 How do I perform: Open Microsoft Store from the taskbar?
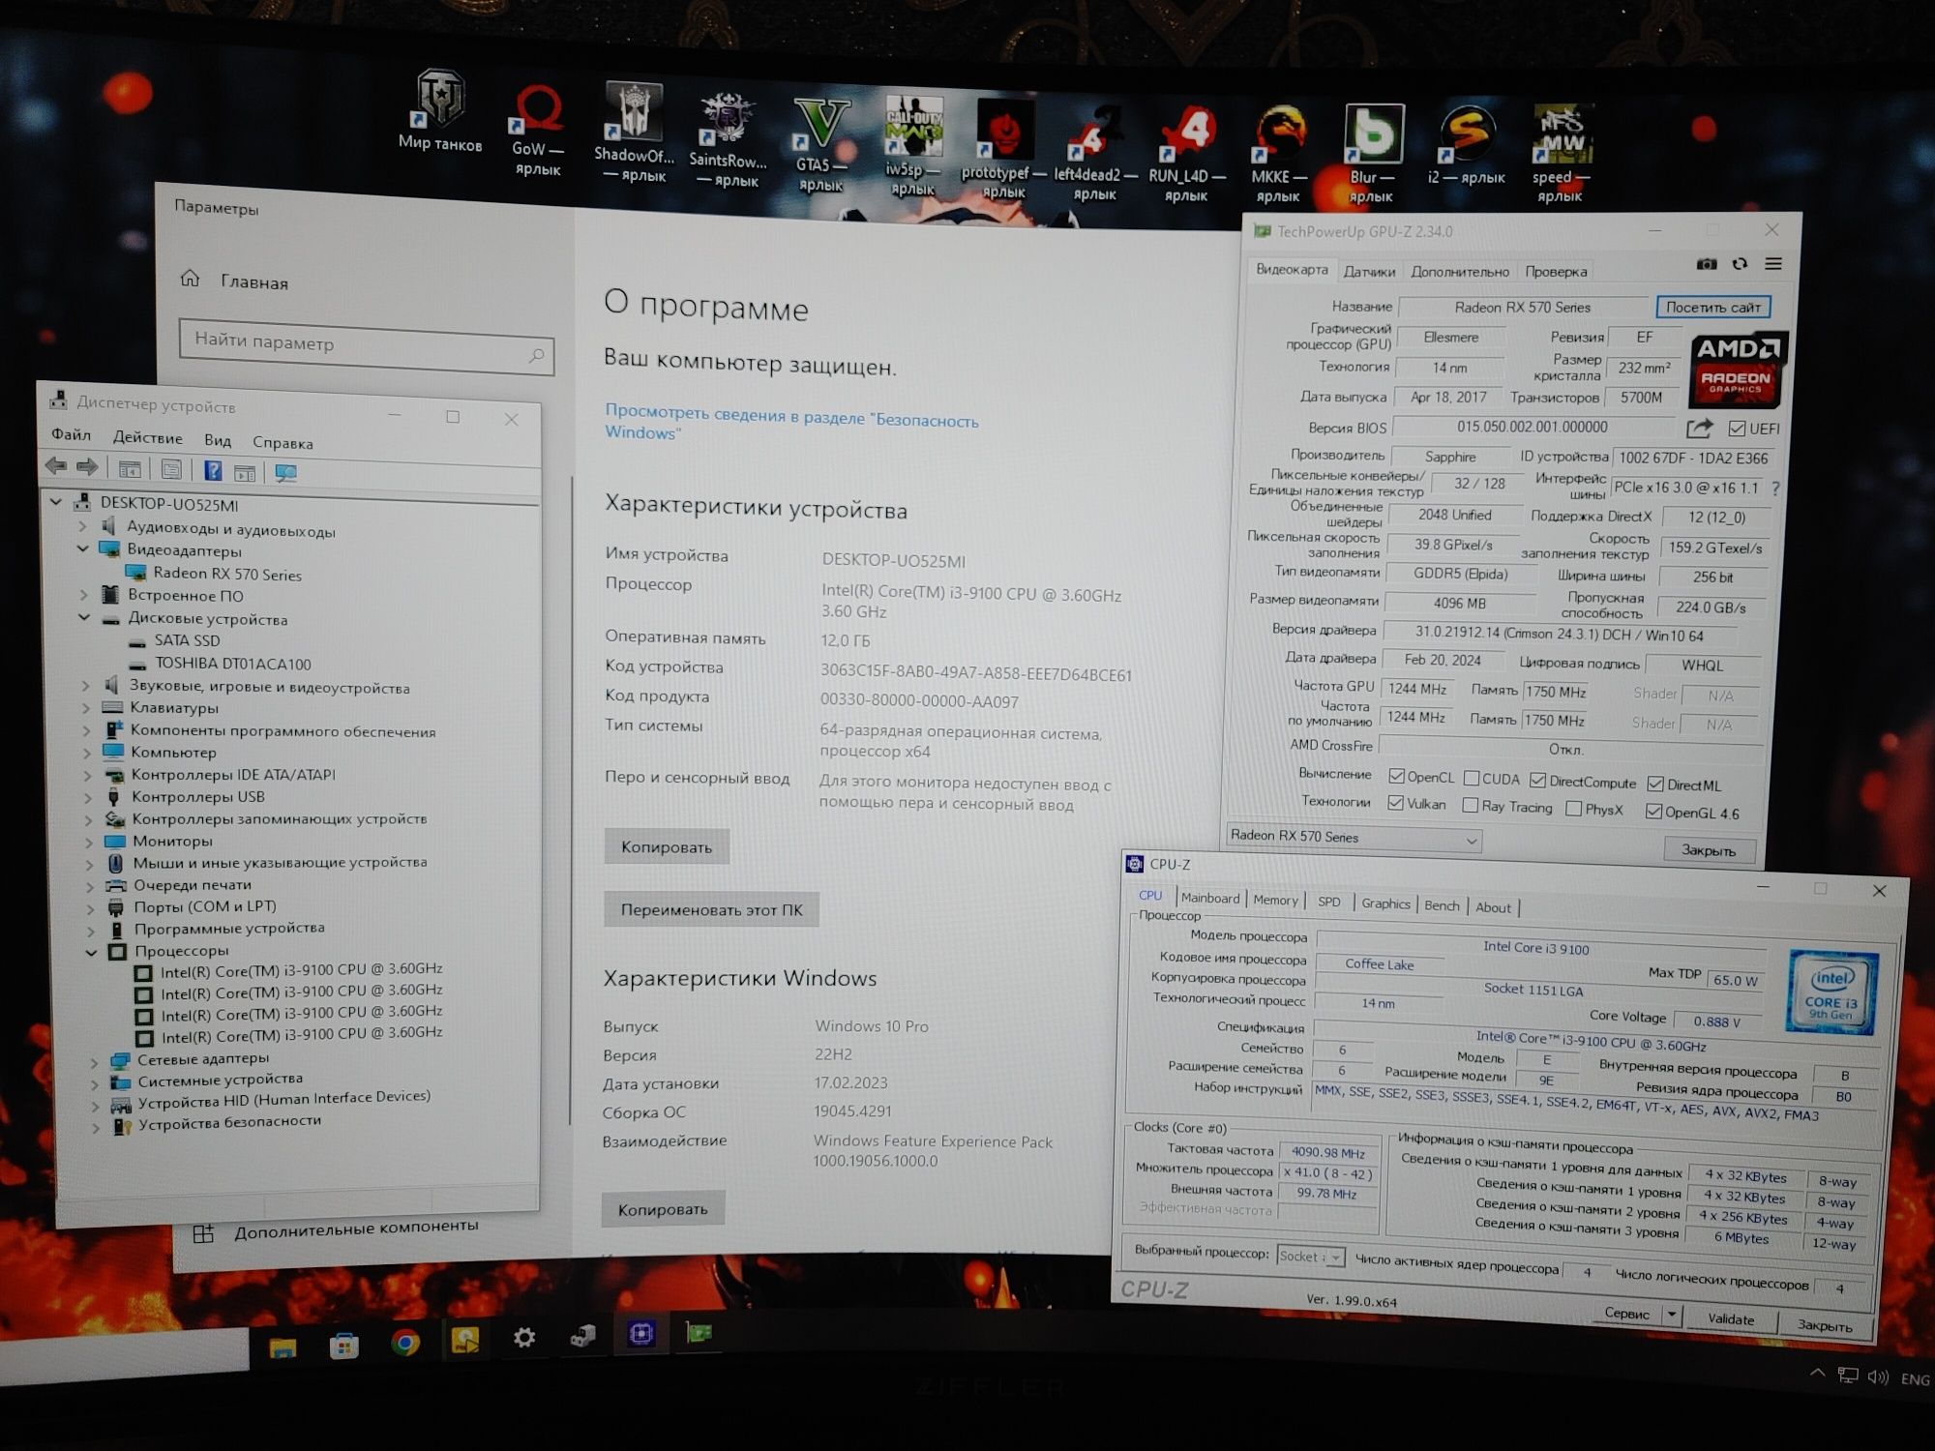(343, 1345)
